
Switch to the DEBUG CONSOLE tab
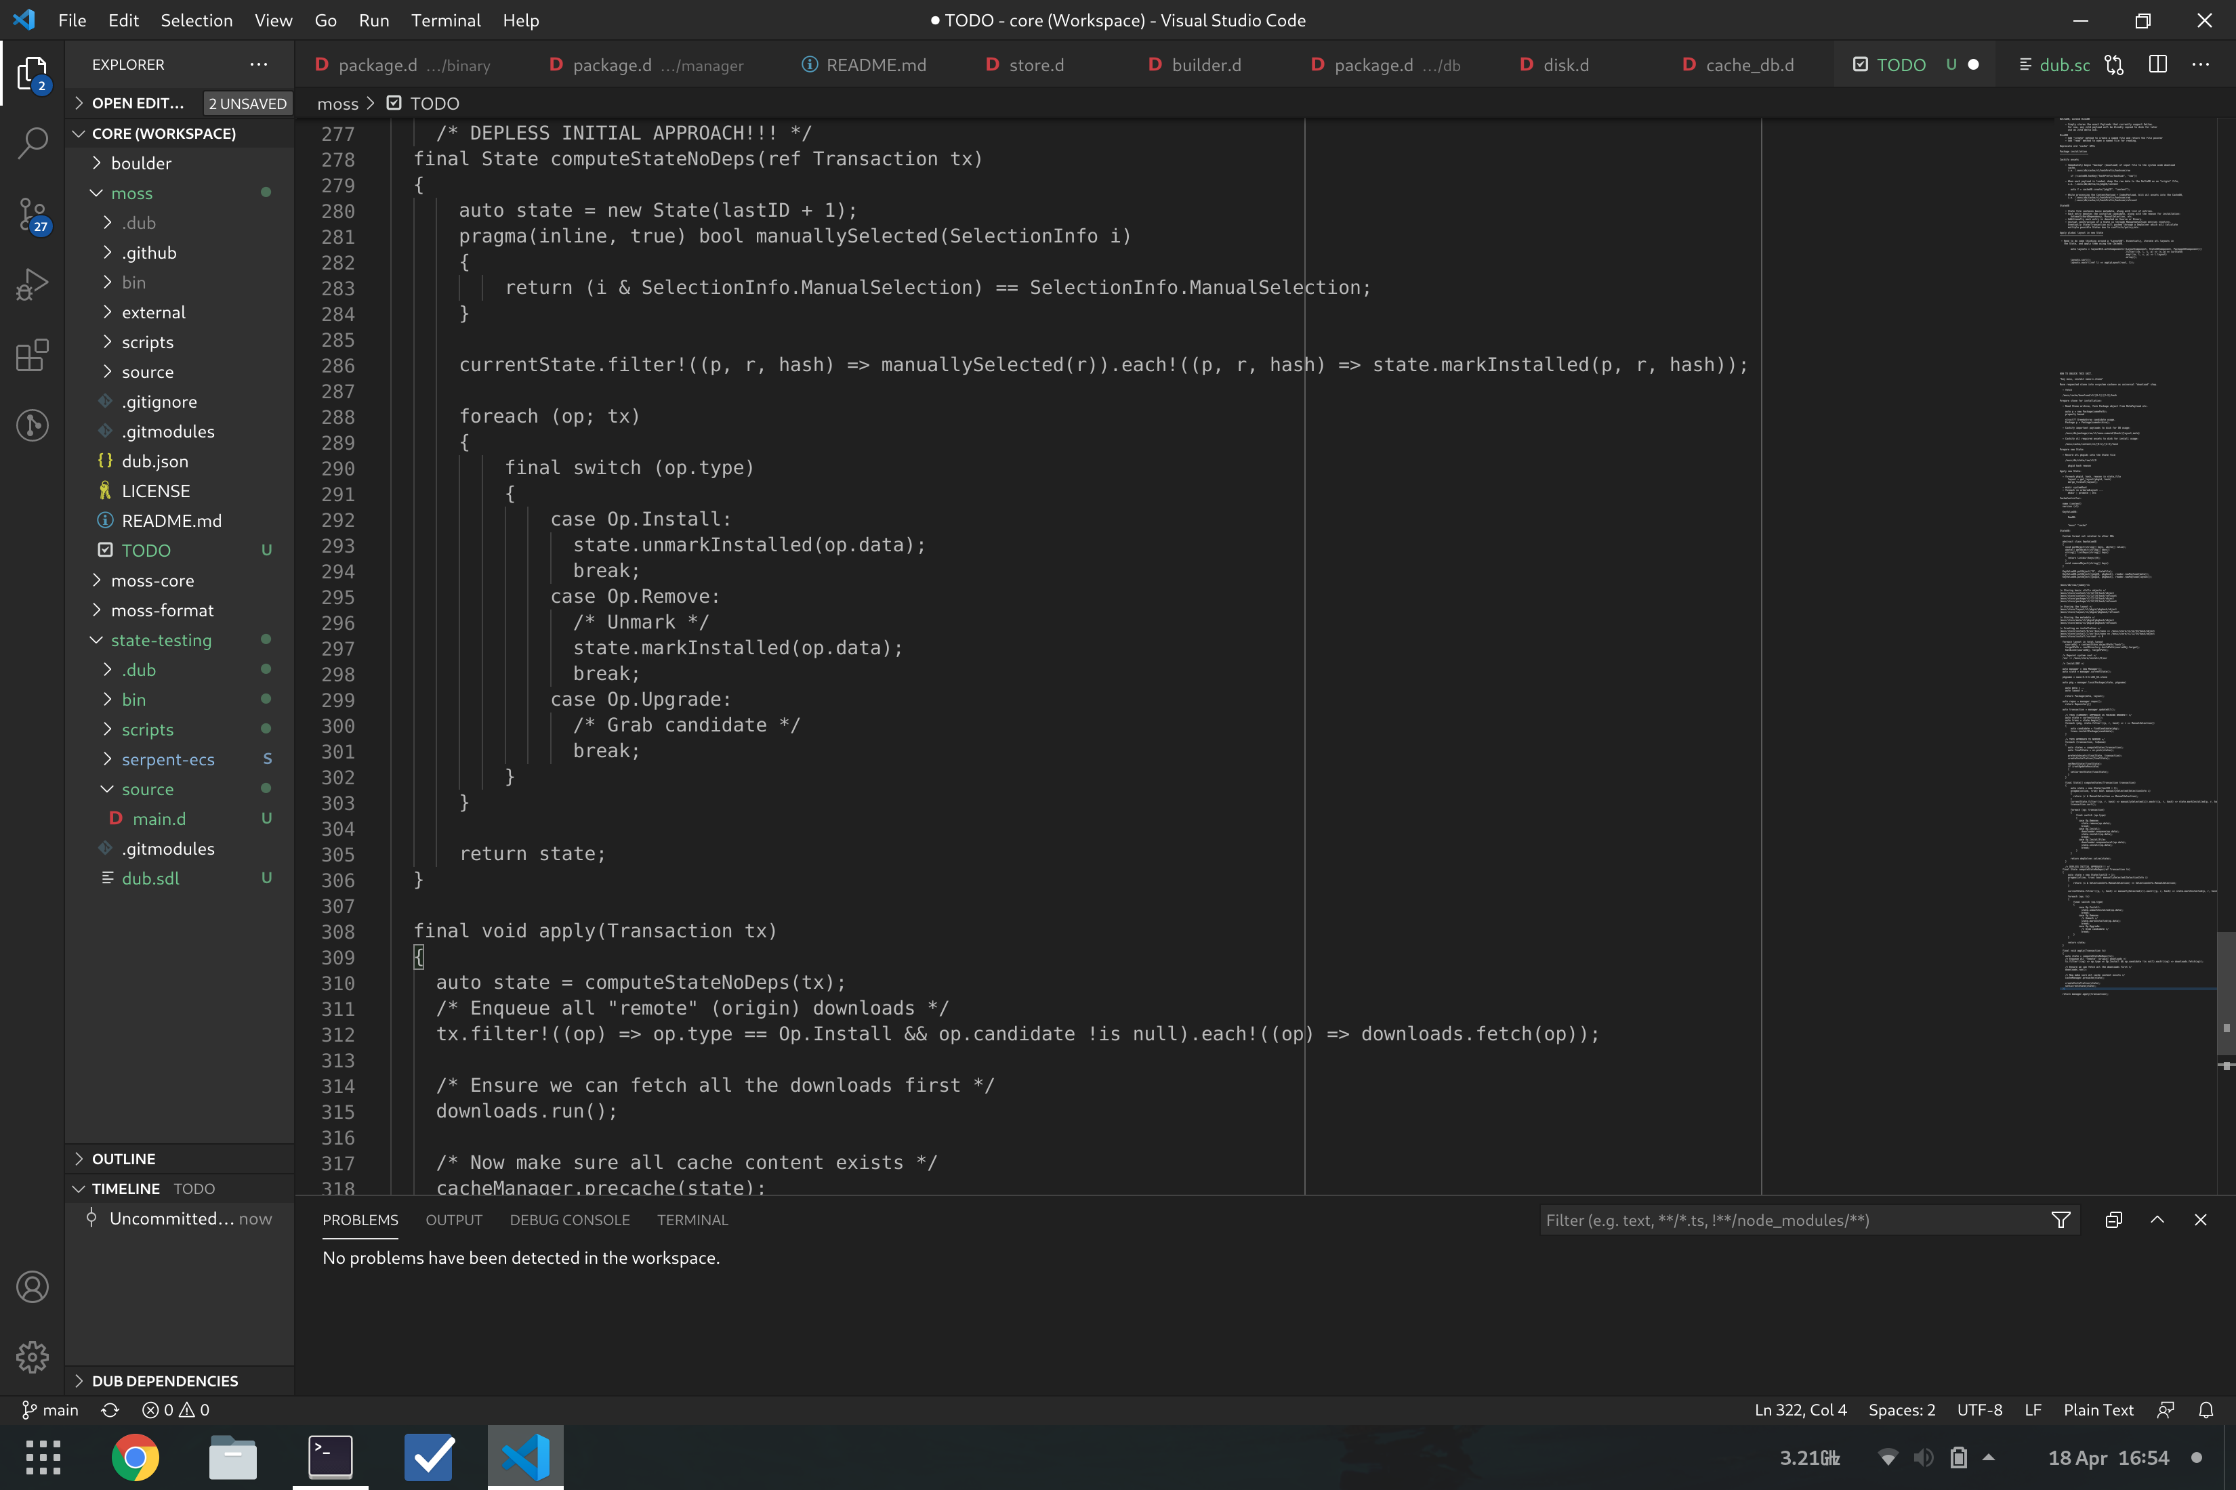569,1220
